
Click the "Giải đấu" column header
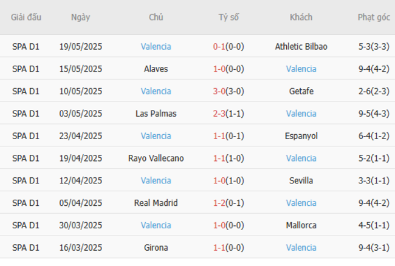point(26,18)
